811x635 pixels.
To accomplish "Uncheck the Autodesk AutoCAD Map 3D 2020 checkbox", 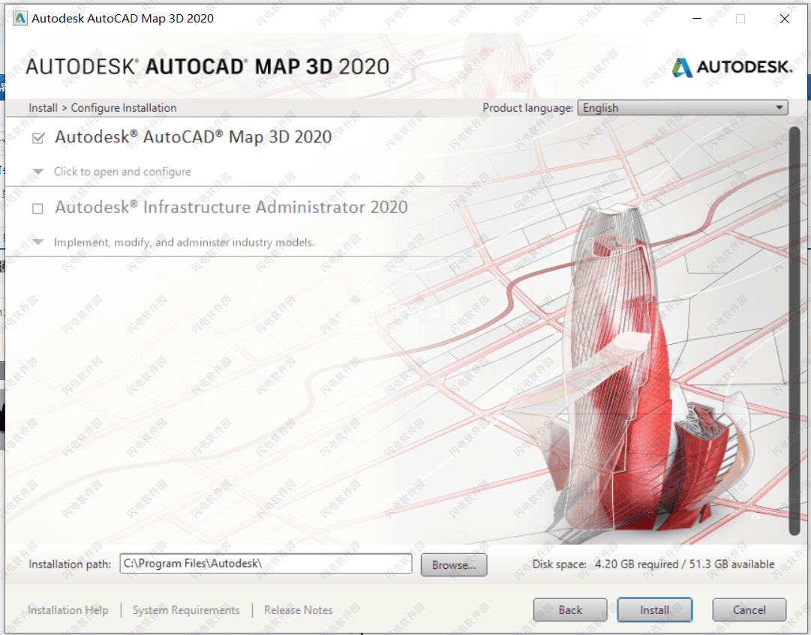I will coord(38,138).
